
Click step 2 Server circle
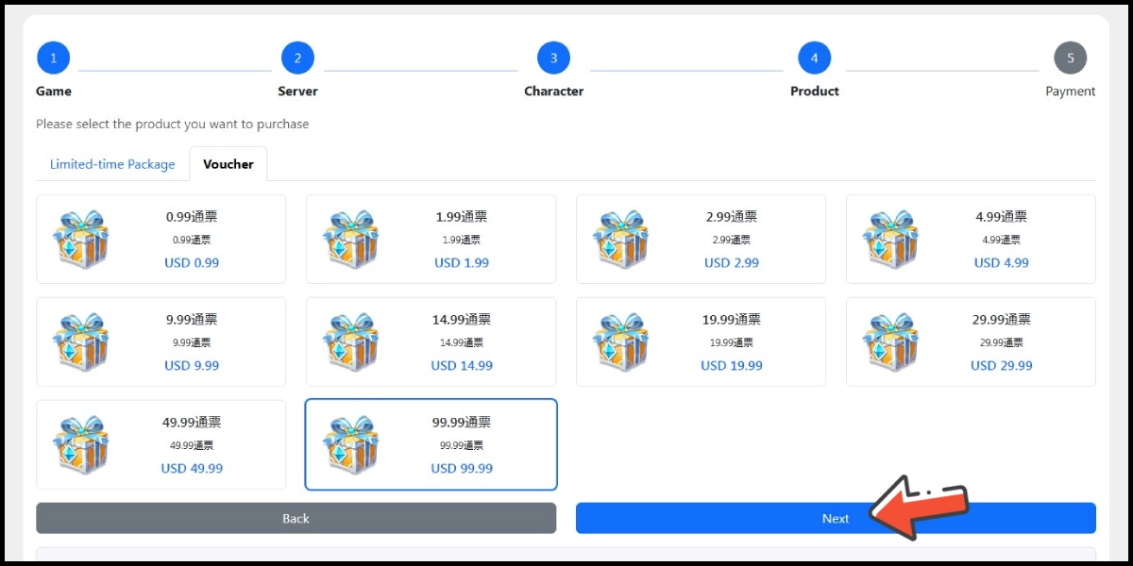point(297,58)
